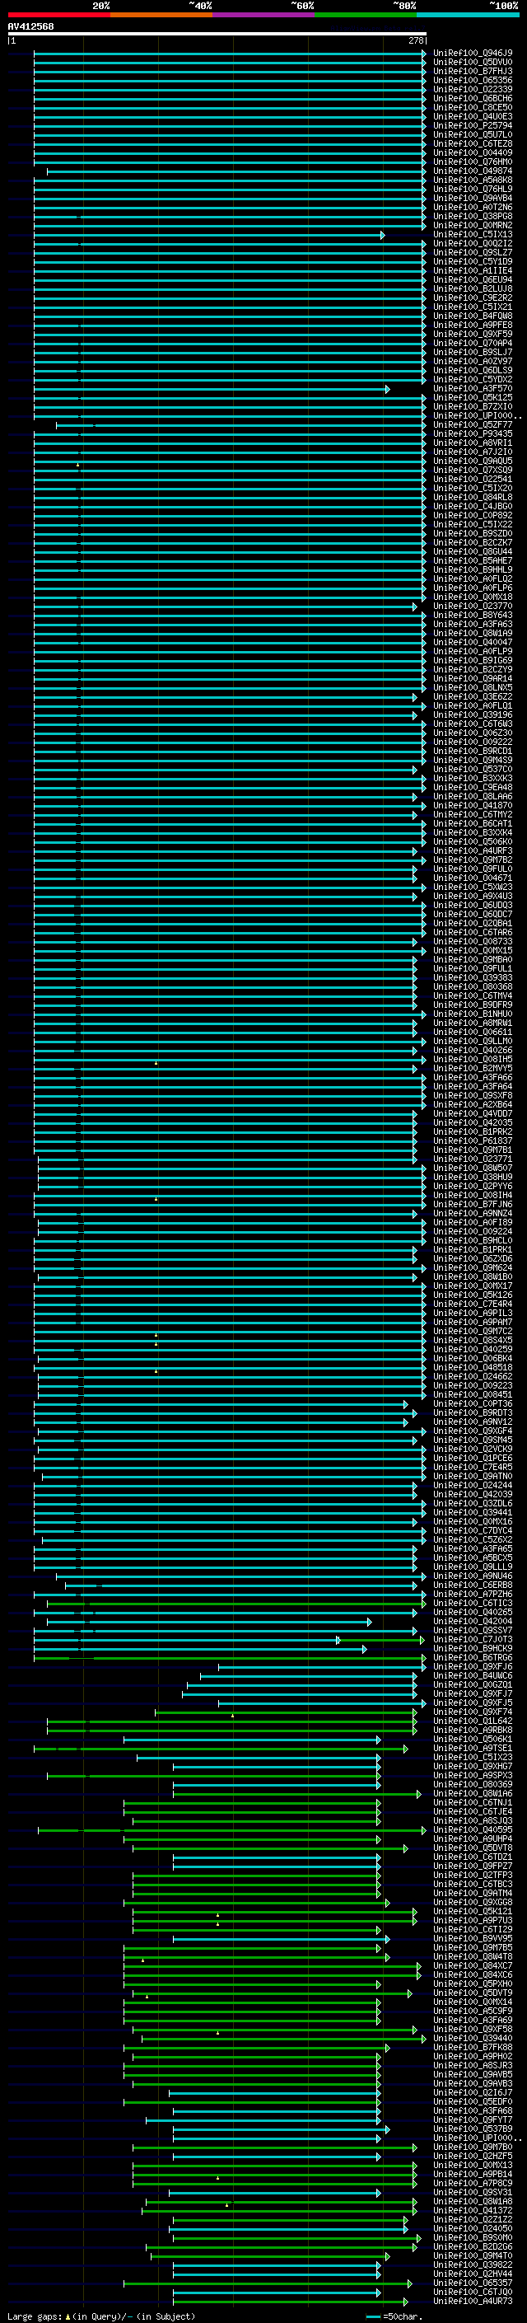527x2323 pixels.
Task: Click the query end position 278
Action: click(x=416, y=40)
